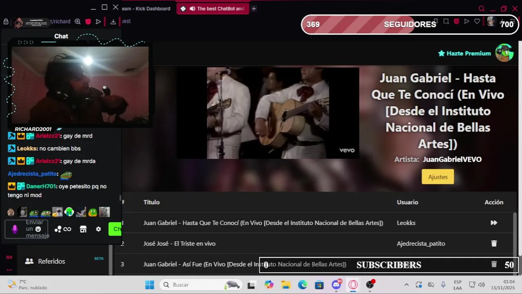Click Hazte Premium link

coord(464,53)
